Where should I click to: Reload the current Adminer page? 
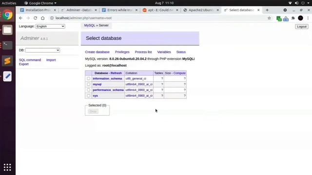35,18
